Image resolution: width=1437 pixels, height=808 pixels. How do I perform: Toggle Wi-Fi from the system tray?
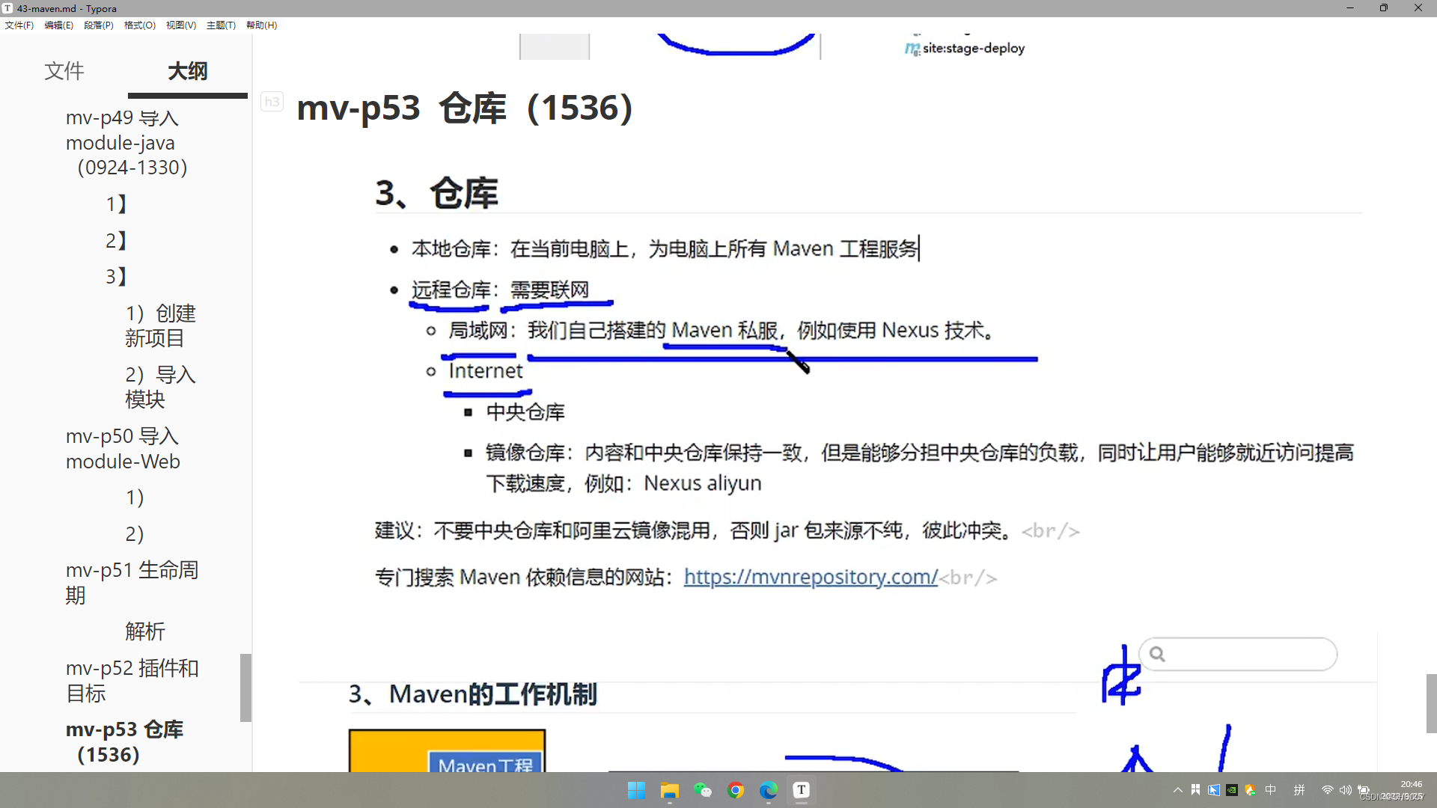1327,789
